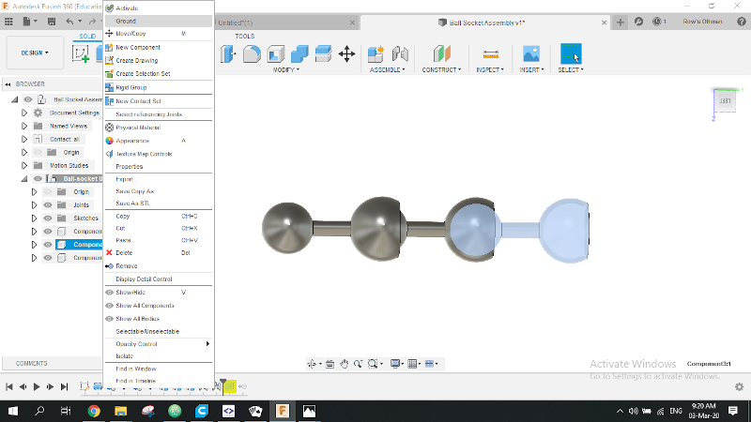The height and width of the screenshot is (422, 751).
Task: Click the New Component icon in the Assemble panel
Action: tap(376, 53)
